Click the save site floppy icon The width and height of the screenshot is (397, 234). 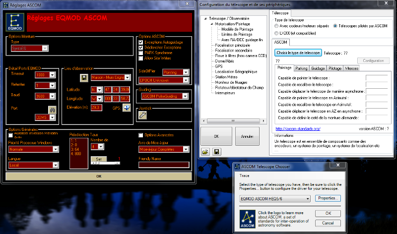84,78
